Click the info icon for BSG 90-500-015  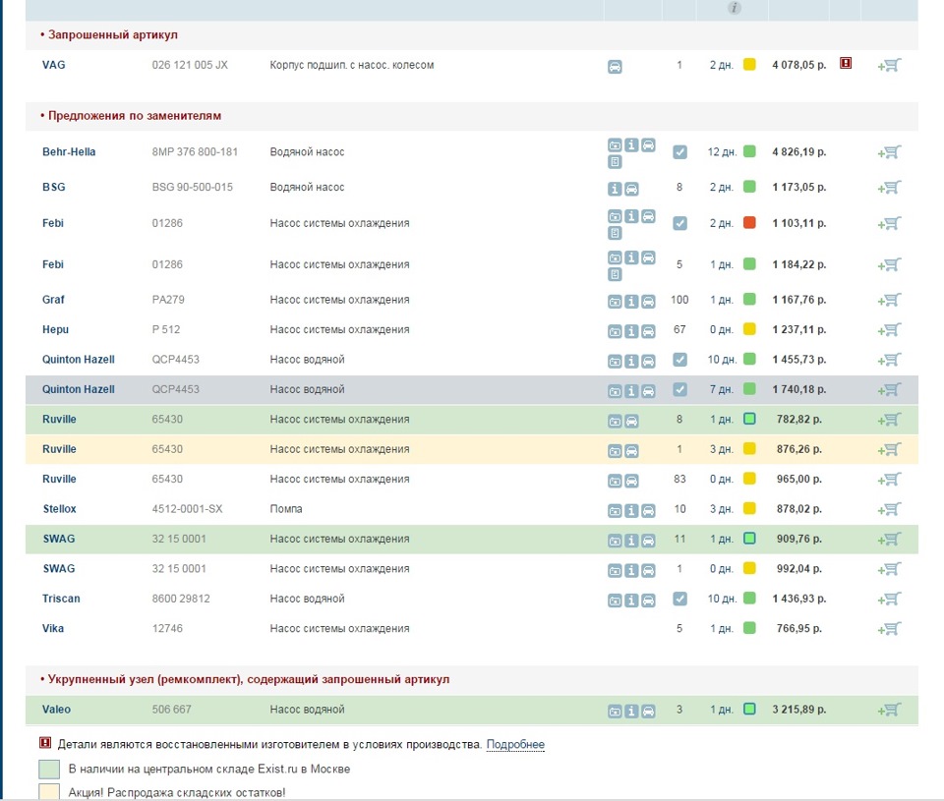click(x=615, y=189)
